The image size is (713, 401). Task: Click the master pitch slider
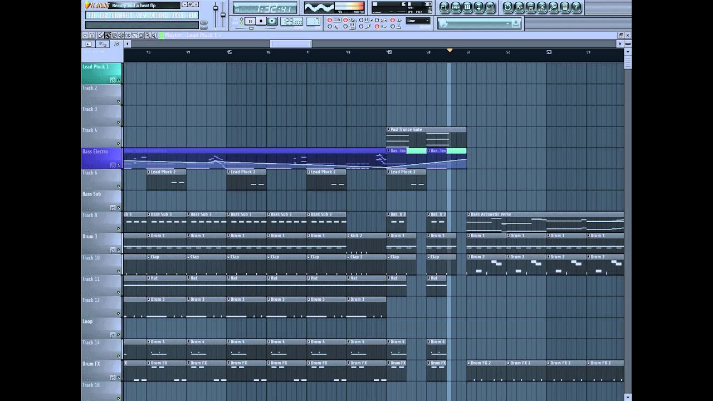[223, 14]
